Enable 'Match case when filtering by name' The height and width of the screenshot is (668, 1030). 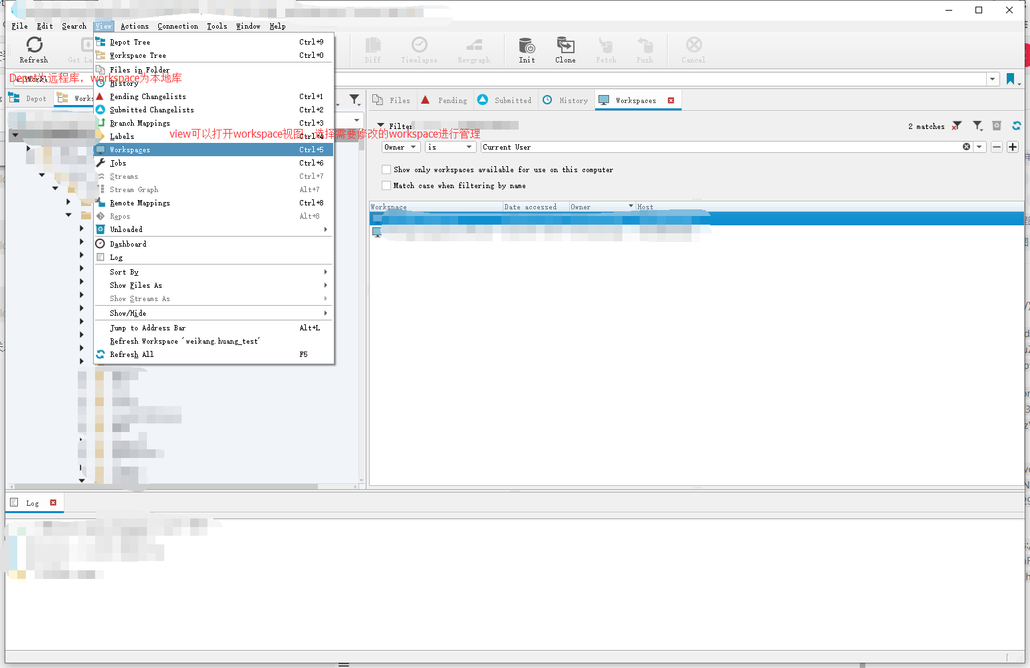click(386, 185)
